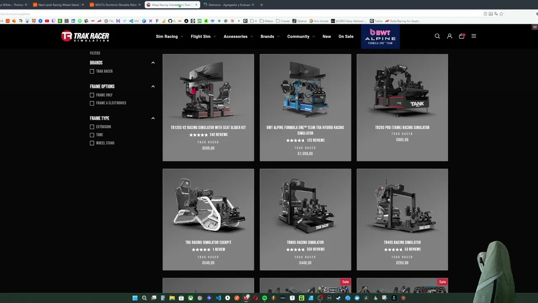This screenshot has height=303, width=538.
Task: Open the Turbo bookmark
Action: 376,21
